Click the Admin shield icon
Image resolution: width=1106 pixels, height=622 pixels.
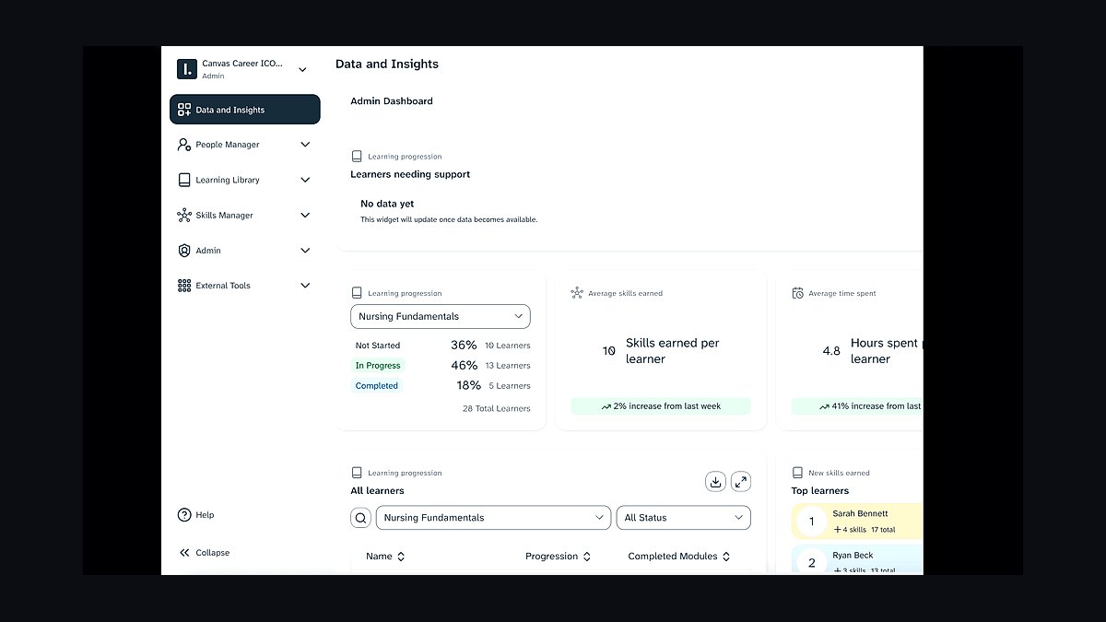click(x=184, y=251)
